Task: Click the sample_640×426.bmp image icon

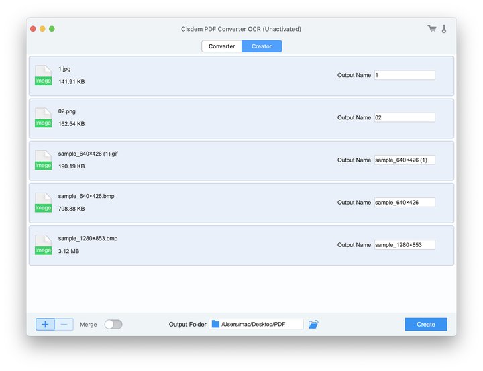Action: click(43, 202)
